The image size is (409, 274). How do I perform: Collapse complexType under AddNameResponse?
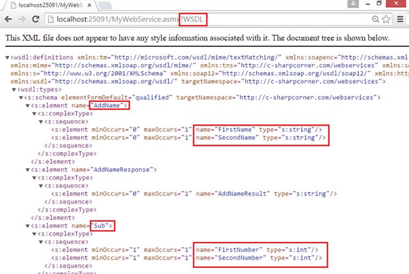[34, 178]
